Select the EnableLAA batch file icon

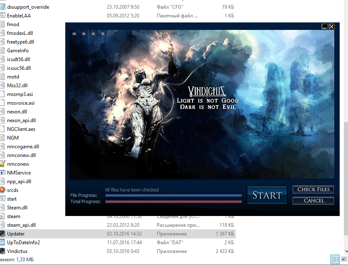(2, 15)
